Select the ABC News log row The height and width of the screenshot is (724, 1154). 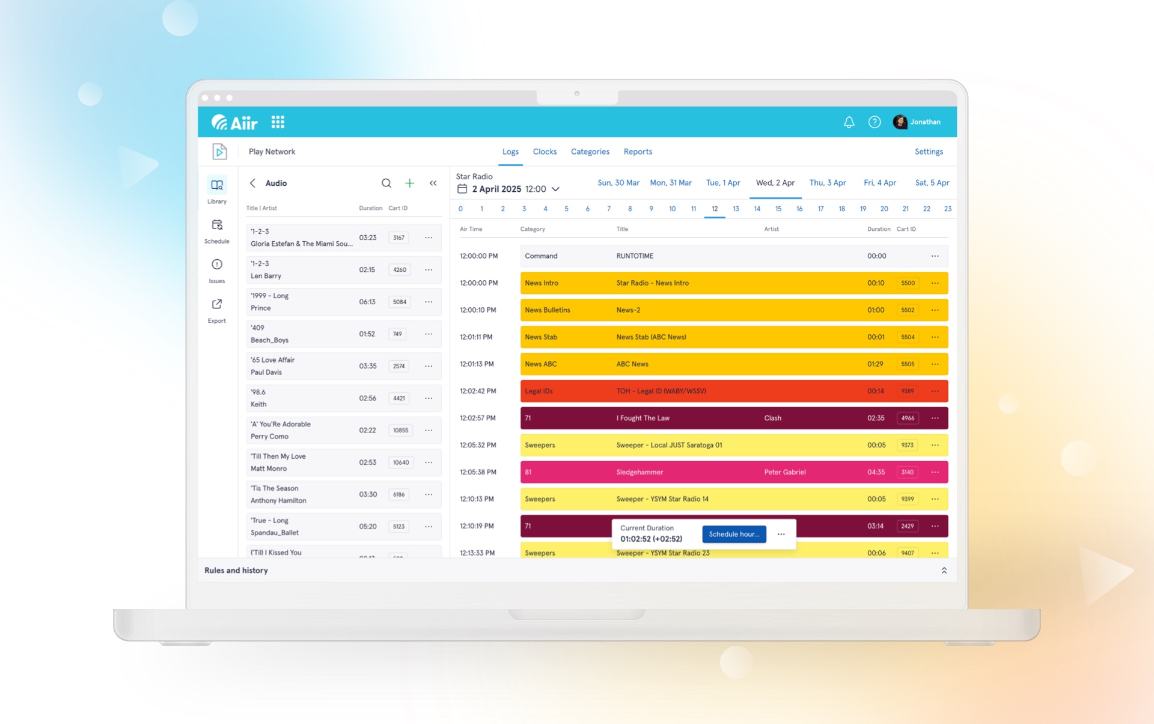pyautogui.click(x=734, y=364)
